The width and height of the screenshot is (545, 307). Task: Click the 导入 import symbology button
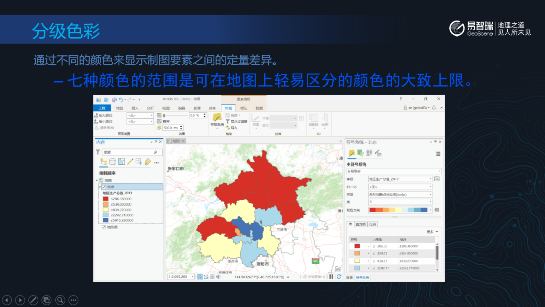(232, 128)
